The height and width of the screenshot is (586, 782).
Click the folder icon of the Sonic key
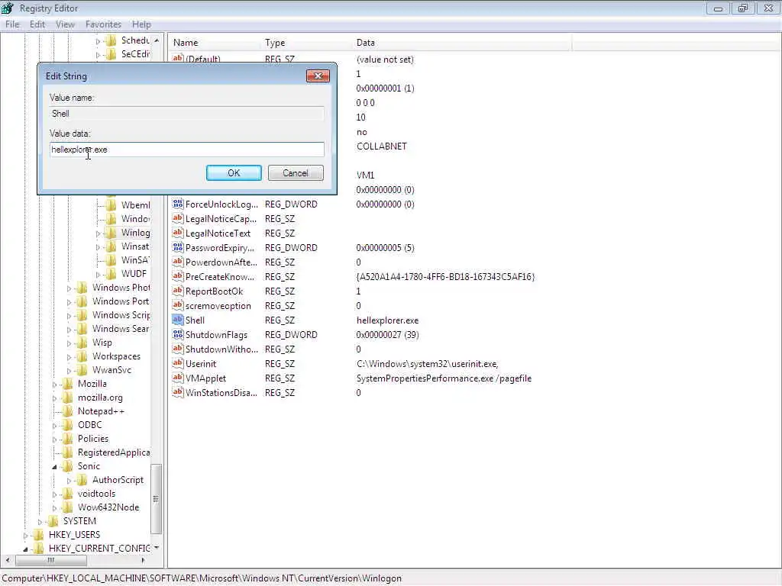pyautogui.click(x=68, y=466)
